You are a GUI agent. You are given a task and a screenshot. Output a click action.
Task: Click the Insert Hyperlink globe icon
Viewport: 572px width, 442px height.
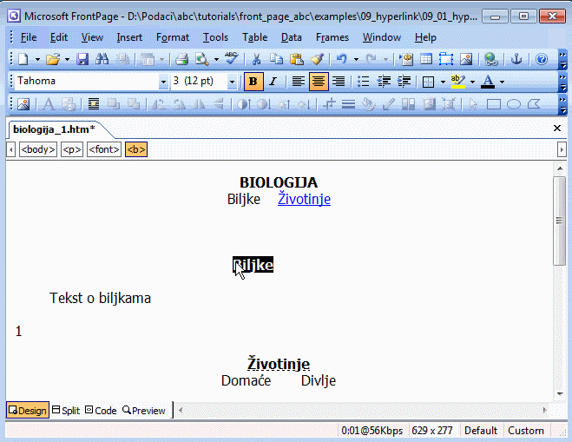tap(491, 59)
